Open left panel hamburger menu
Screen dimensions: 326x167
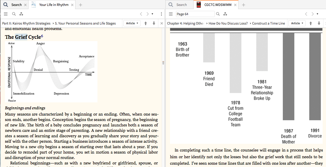coord(6,14)
